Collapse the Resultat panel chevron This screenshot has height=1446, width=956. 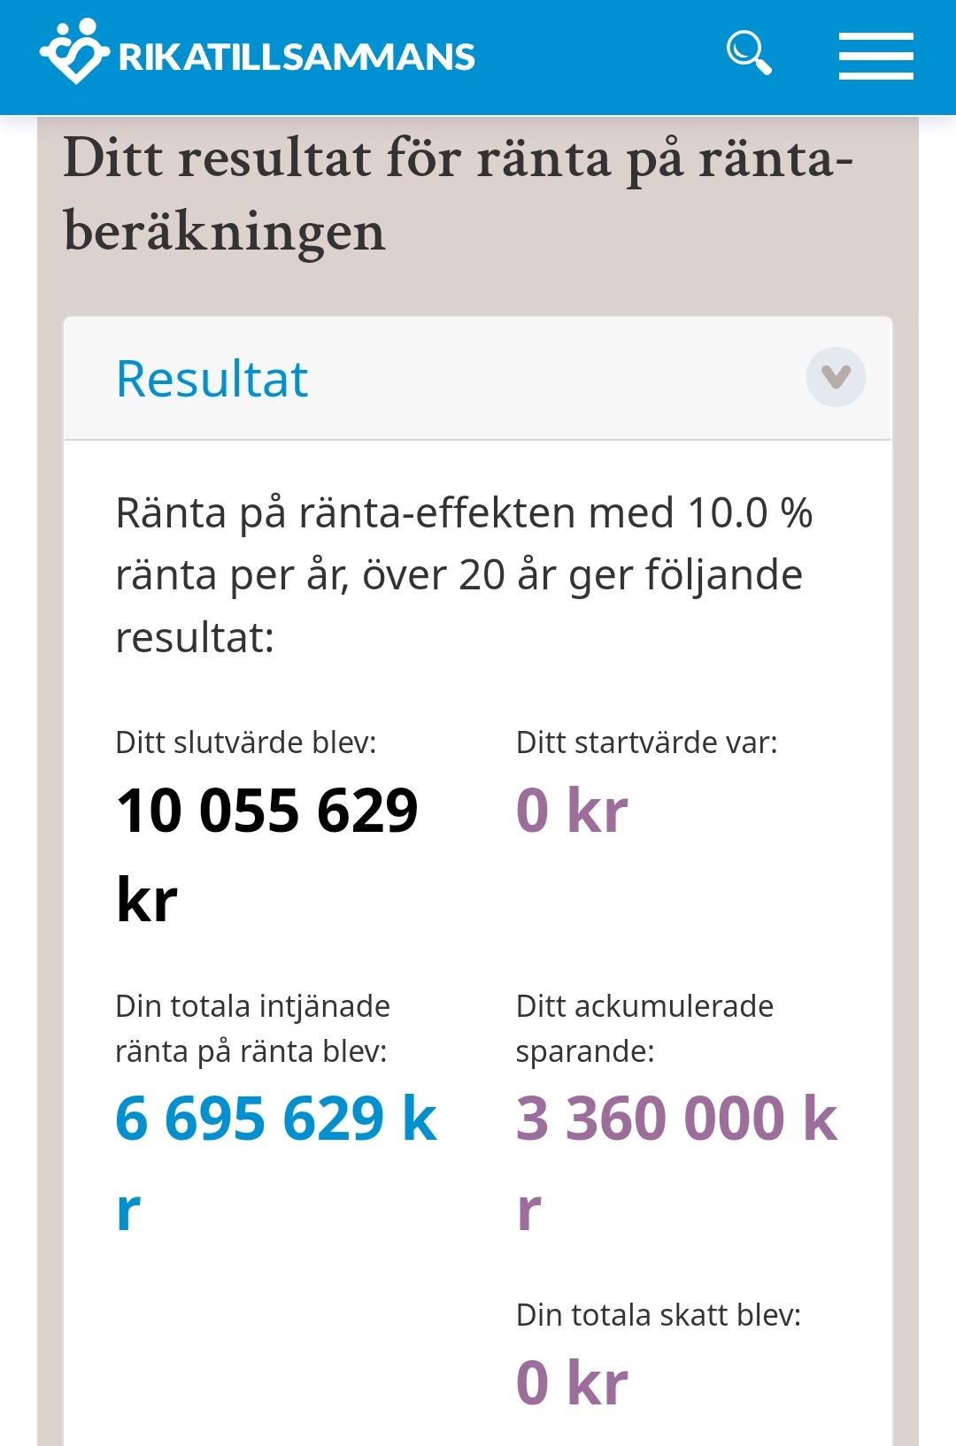(835, 378)
